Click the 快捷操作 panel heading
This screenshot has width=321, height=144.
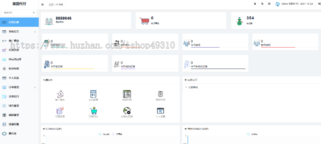pos(47,80)
